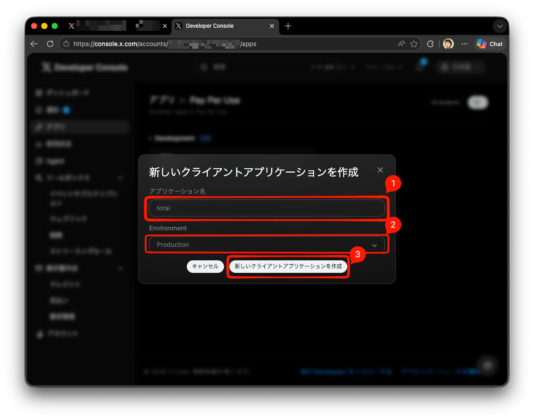Click the site lock icon in address bar
Image resolution: width=534 pixels, height=420 pixels.
(66, 44)
